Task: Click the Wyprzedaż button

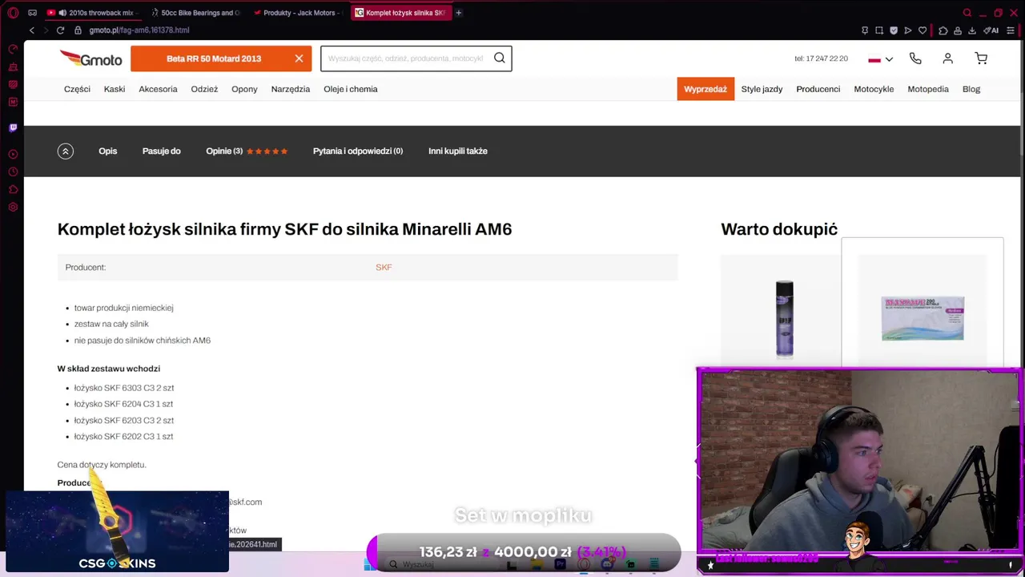Action: point(705,89)
